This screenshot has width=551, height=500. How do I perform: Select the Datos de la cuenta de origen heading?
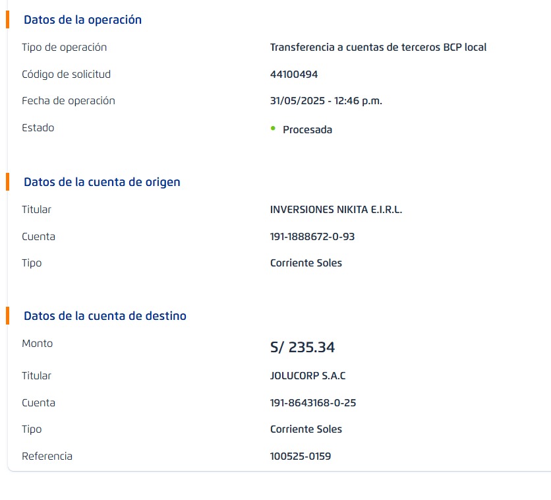101,182
